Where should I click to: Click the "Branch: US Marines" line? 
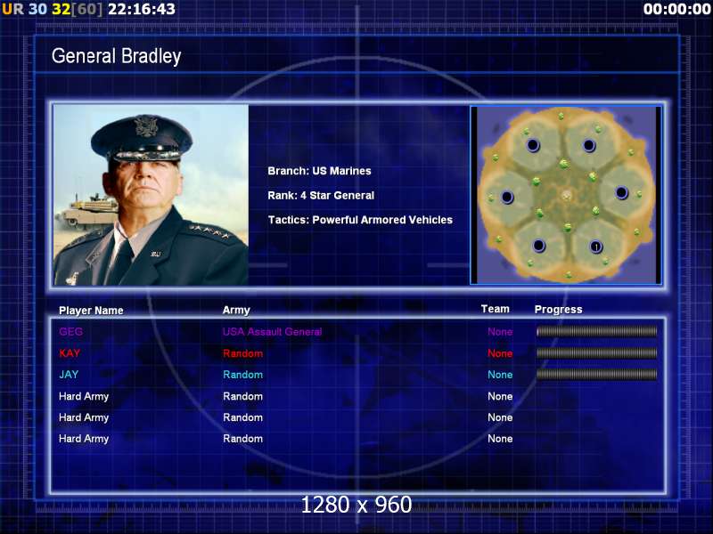point(319,171)
